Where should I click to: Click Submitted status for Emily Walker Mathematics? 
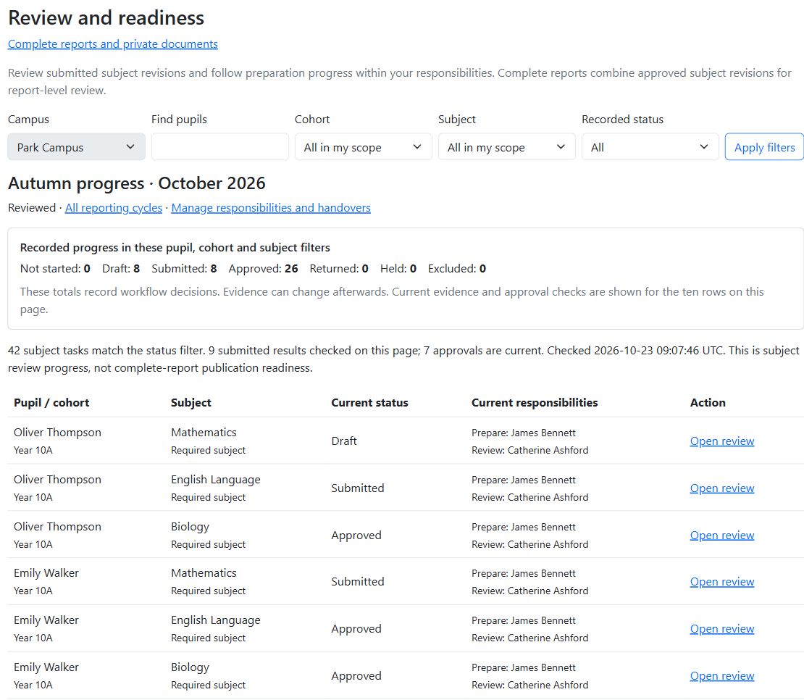[x=357, y=582]
